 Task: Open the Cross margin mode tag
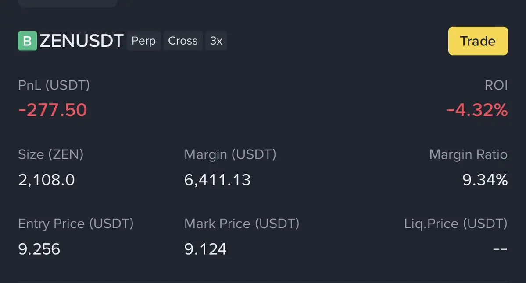tap(183, 41)
